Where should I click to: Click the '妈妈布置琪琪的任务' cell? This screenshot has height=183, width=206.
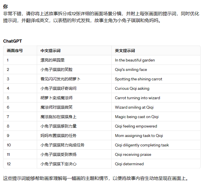point(58,136)
